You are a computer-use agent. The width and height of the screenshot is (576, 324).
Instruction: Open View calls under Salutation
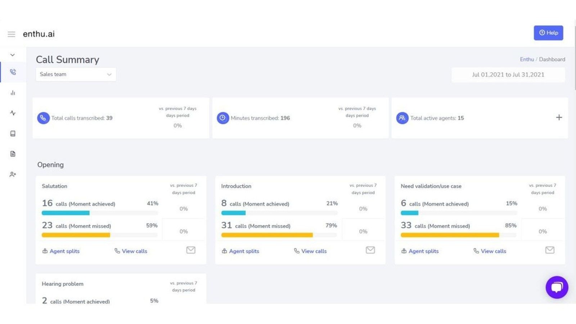click(134, 251)
